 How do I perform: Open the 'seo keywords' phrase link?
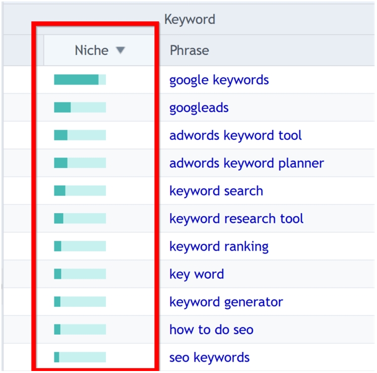pyautogui.click(x=209, y=357)
